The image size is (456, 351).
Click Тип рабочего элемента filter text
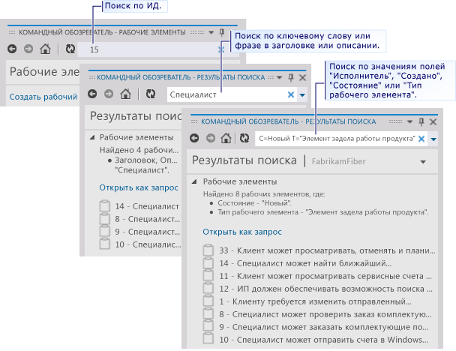pyautogui.click(x=323, y=212)
